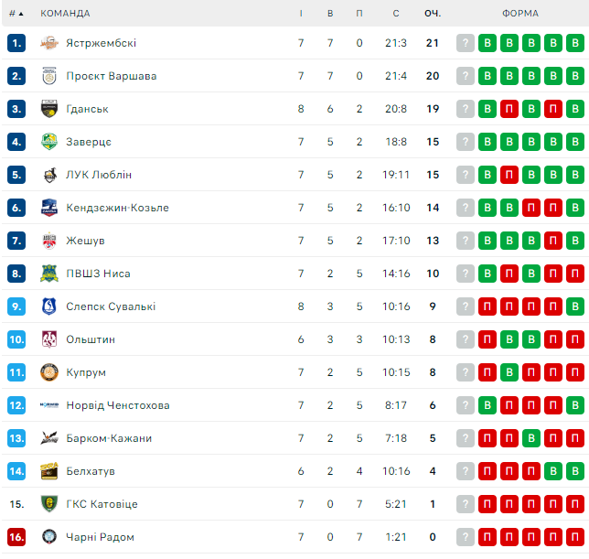Sort standings by ОЧ. points column
589x559 pixels.
433,14
